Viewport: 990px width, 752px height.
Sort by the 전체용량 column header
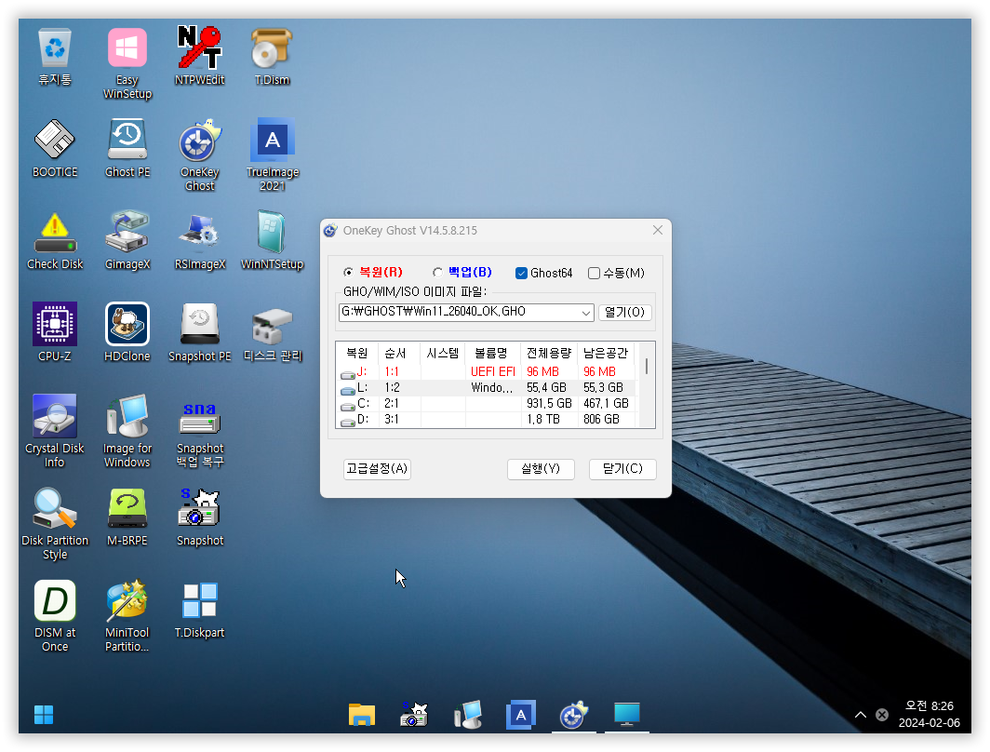click(549, 353)
